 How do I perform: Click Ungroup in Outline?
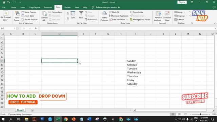(179, 16)
